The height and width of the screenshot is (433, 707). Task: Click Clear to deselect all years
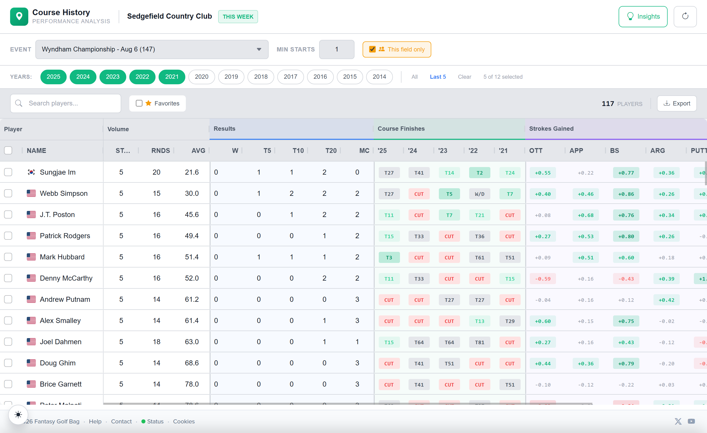(464, 77)
